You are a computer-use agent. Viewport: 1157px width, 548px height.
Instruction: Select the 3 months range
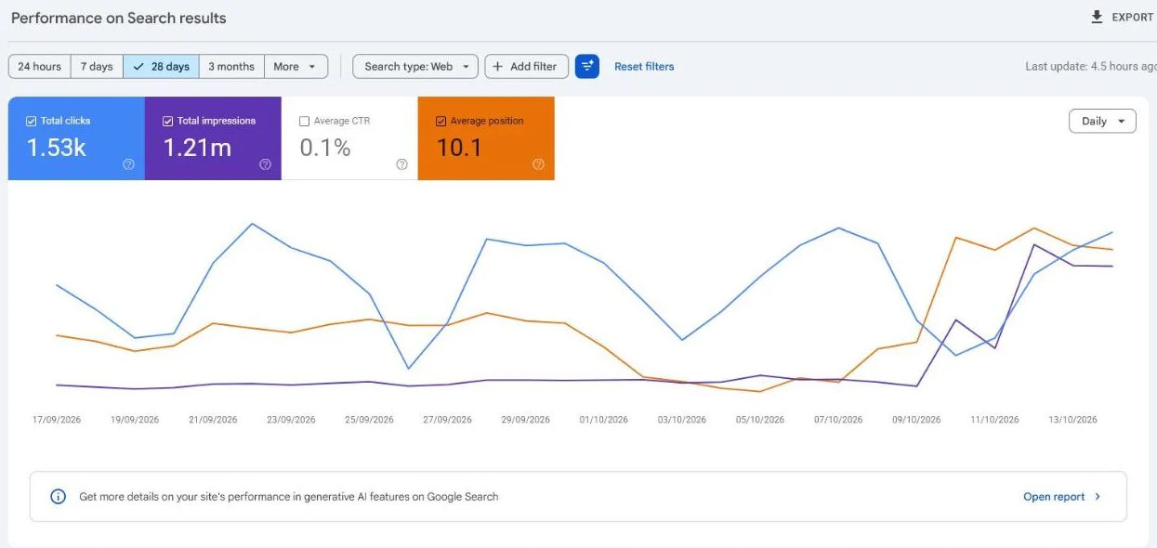(231, 66)
